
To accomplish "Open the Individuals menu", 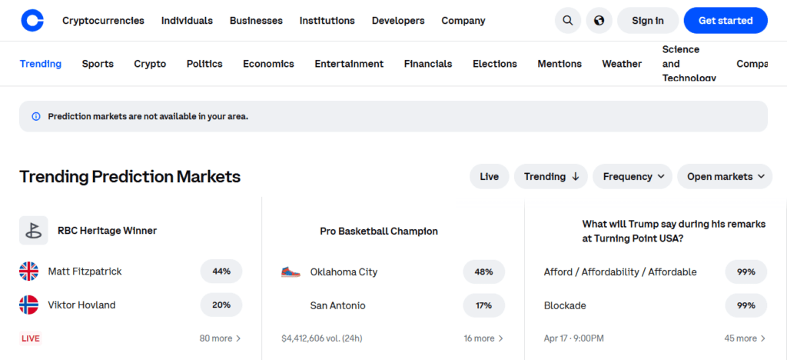I will [187, 21].
